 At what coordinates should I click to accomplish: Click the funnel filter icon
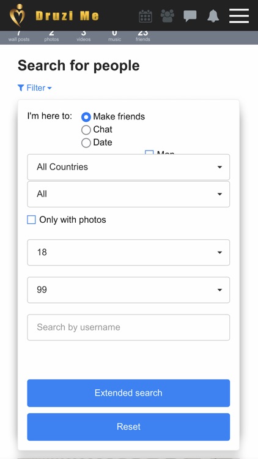coord(20,88)
